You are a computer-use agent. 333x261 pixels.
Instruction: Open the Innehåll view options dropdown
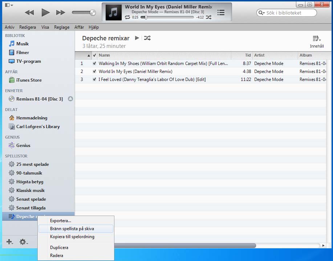[317, 42]
